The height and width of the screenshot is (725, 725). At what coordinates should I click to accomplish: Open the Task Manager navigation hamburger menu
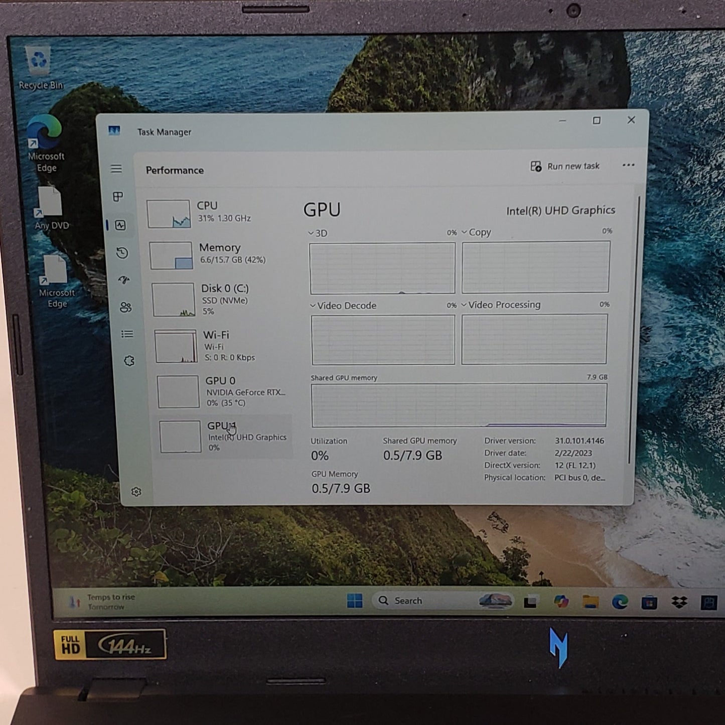point(116,169)
